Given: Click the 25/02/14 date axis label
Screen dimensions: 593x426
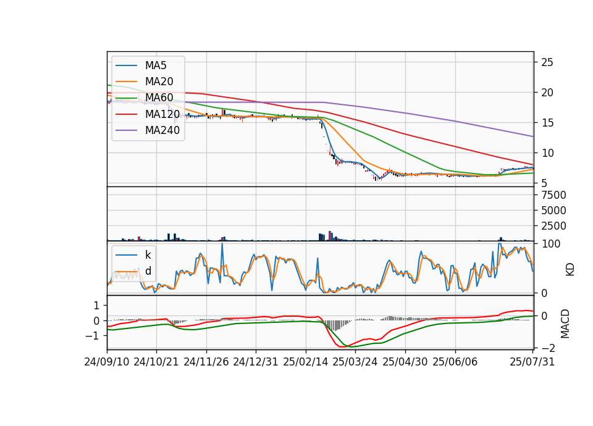Looking at the screenshot, I should click(306, 362).
